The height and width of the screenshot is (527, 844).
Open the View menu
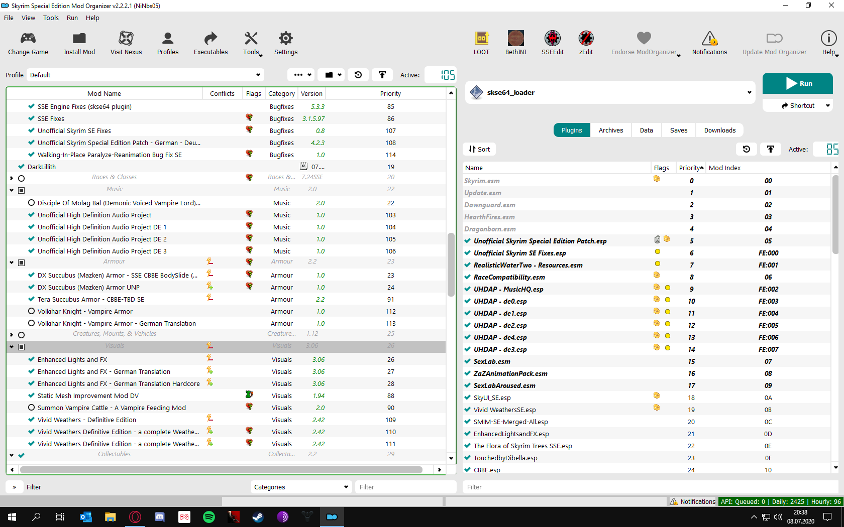pyautogui.click(x=28, y=18)
